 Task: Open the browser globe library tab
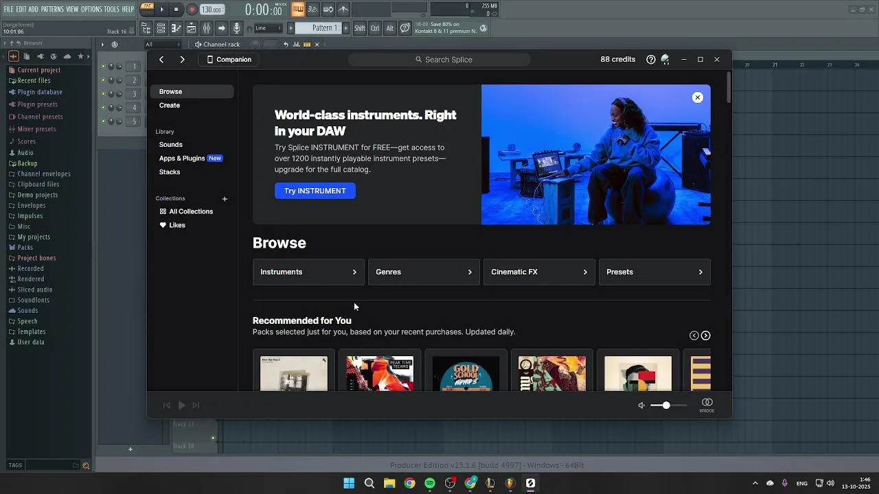click(x=54, y=56)
